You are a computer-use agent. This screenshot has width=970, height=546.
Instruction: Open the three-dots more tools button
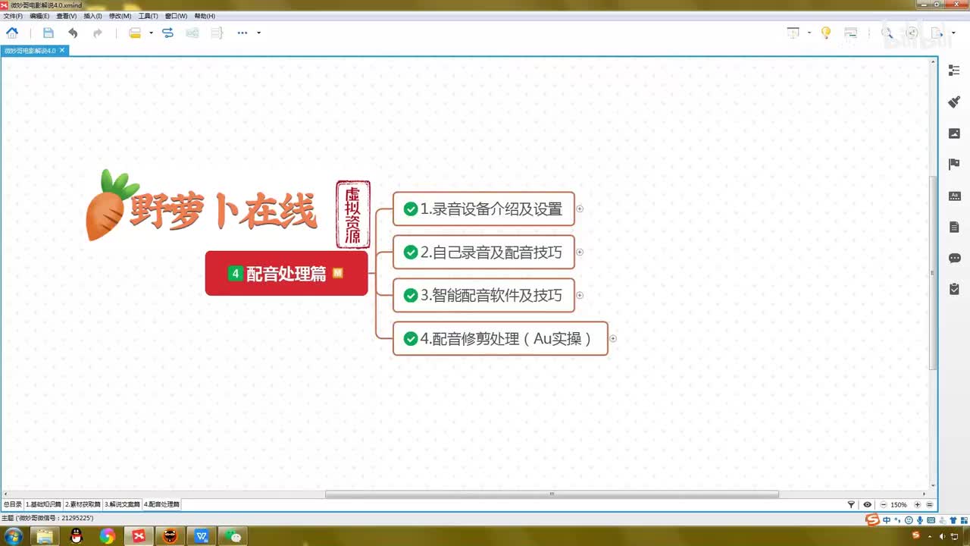coord(242,33)
